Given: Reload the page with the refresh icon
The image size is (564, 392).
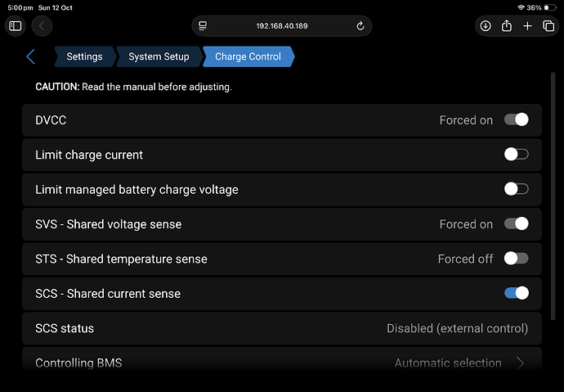Looking at the screenshot, I should click(x=360, y=26).
